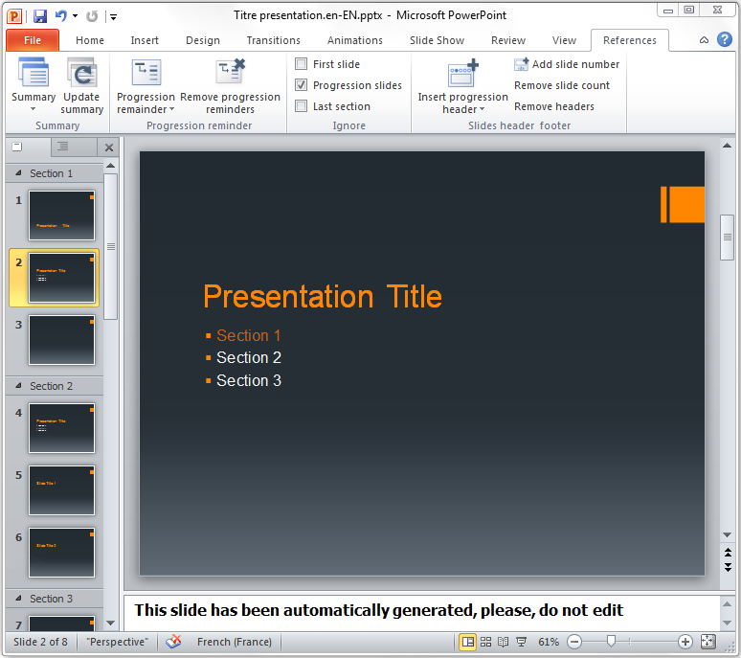Click the PowerPoint application logo icon
This screenshot has width=741, height=658.
(14, 16)
